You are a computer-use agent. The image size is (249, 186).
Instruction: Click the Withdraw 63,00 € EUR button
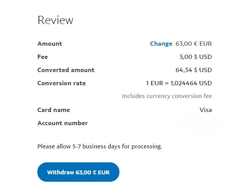coord(78,172)
